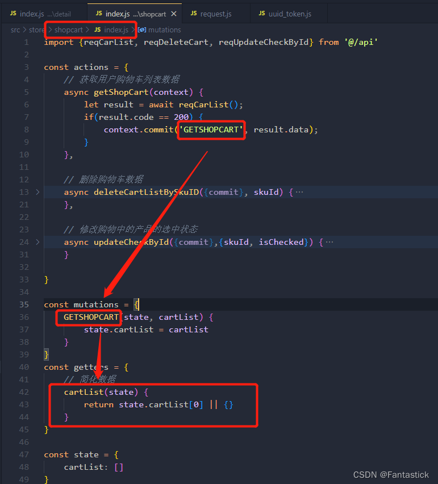Open the request.js tab
Viewport: 438px width, 484px height.
(x=215, y=14)
